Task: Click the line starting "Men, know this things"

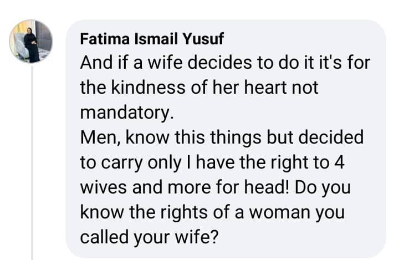Action: [x=222, y=137]
